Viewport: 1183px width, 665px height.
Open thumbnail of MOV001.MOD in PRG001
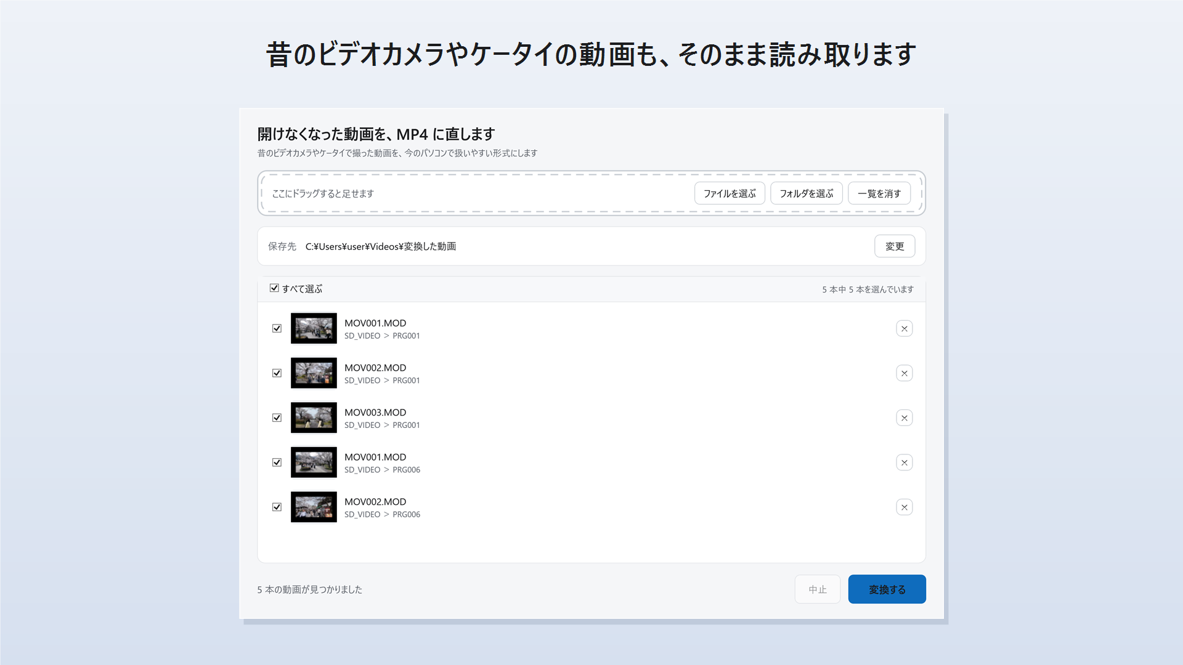pyautogui.click(x=314, y=329)
